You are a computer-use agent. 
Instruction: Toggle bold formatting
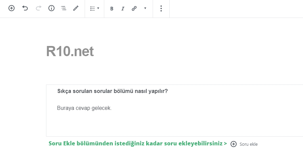[112, 9]
